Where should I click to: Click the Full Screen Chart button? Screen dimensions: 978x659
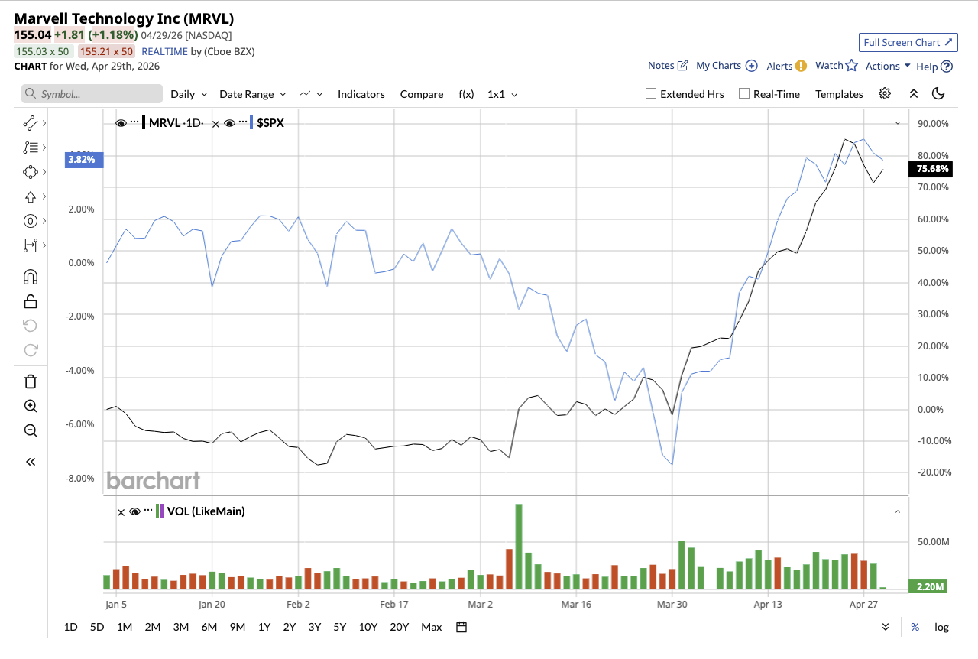908,43
